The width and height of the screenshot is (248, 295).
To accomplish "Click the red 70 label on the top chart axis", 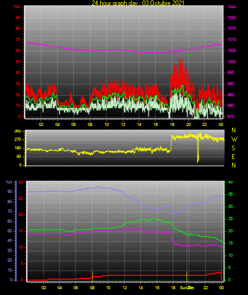I will (x=18, y=39).
